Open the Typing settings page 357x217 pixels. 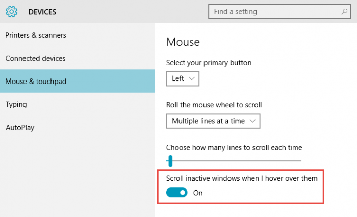[x=16, y=104]
